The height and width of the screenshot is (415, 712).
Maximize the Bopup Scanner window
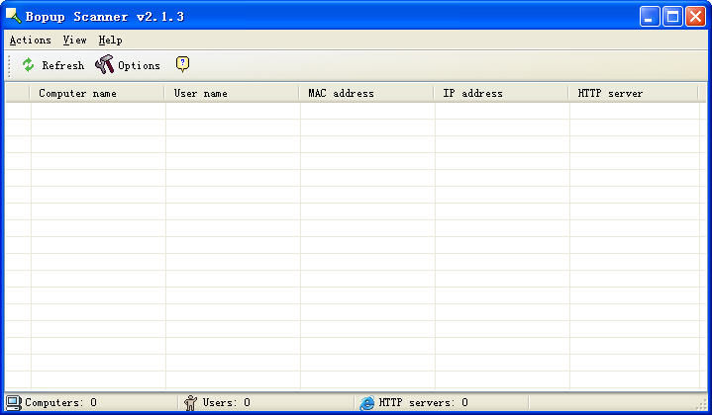672,17
